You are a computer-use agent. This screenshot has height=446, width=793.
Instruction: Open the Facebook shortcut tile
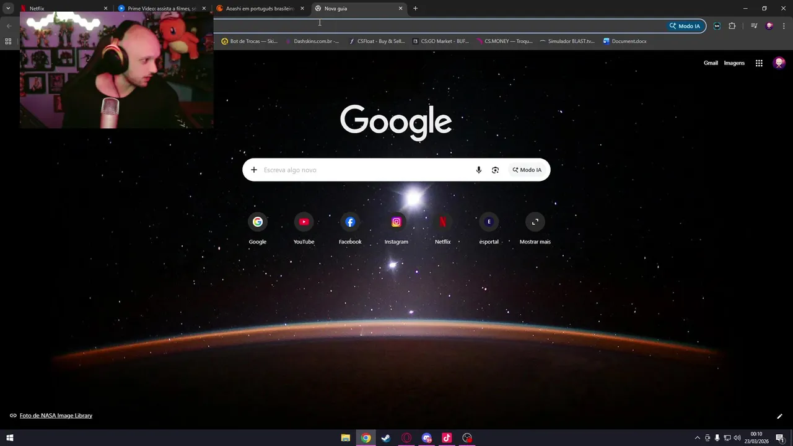(350, 228)
